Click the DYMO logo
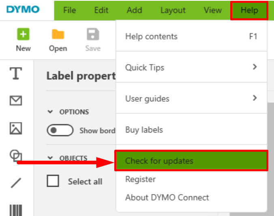The height and width of the screenshot is (216, 274). [x=24, y=9]
